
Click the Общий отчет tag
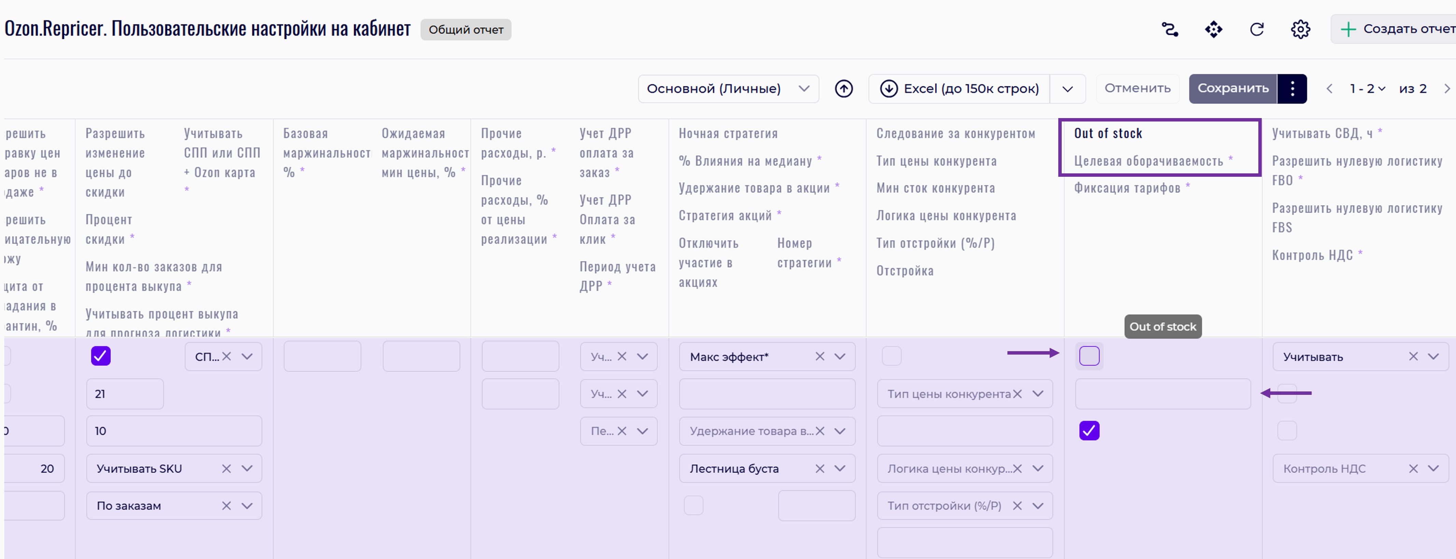click(x=465, y=29)
